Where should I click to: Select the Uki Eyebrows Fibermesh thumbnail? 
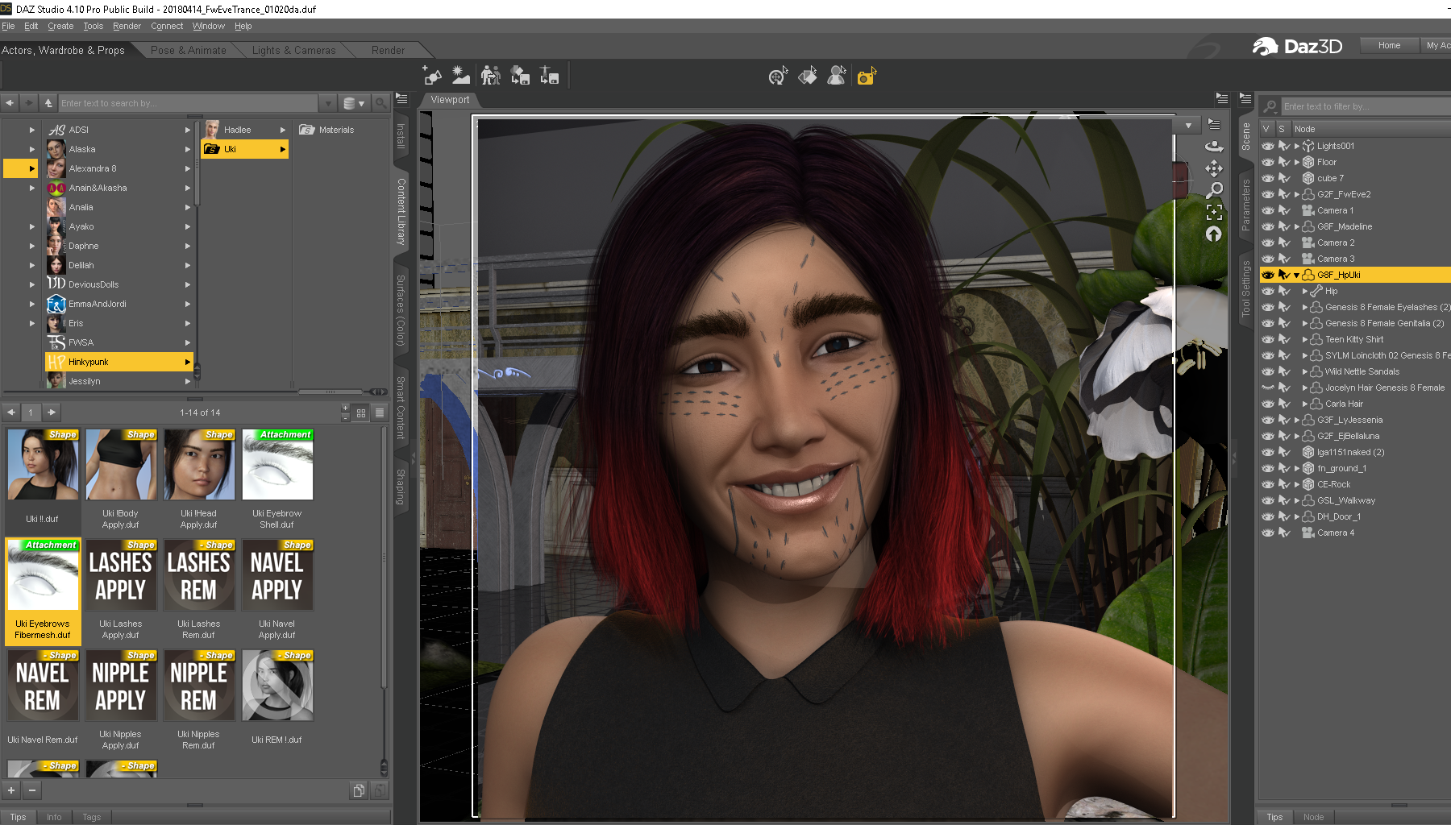(x=43, y=591)
